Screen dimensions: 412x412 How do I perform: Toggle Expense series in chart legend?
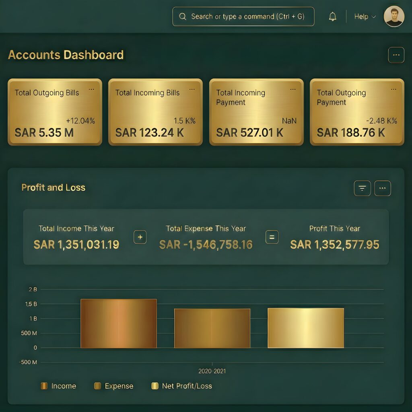114,386
